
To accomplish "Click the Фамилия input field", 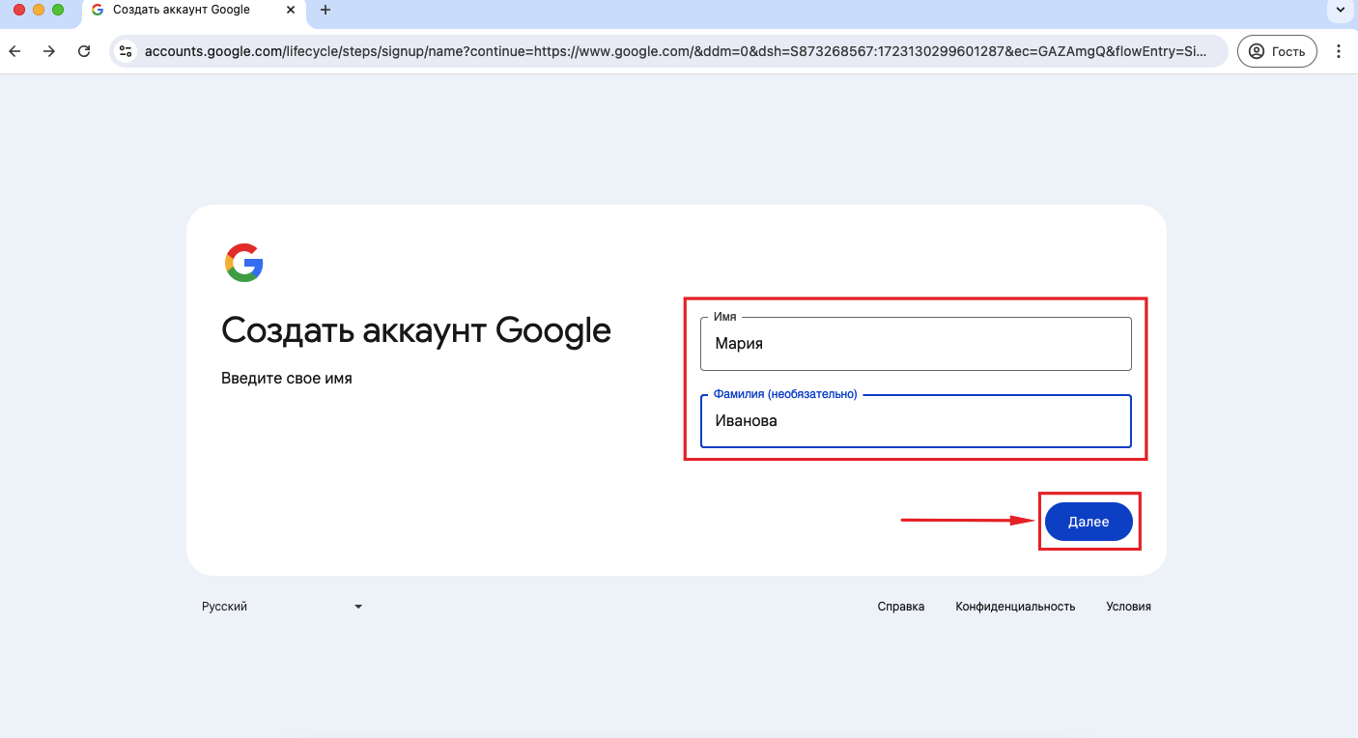I will point(916,421).
